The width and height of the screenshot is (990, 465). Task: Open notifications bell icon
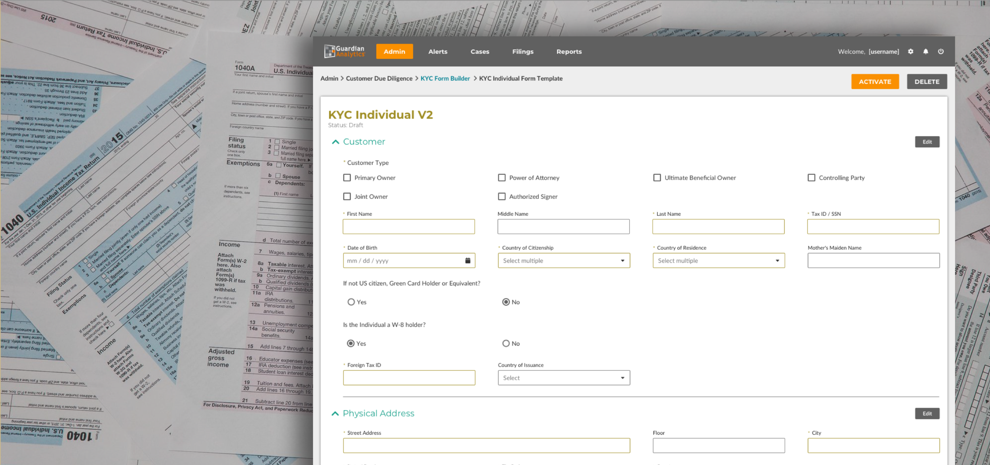[x=925, y=51]
